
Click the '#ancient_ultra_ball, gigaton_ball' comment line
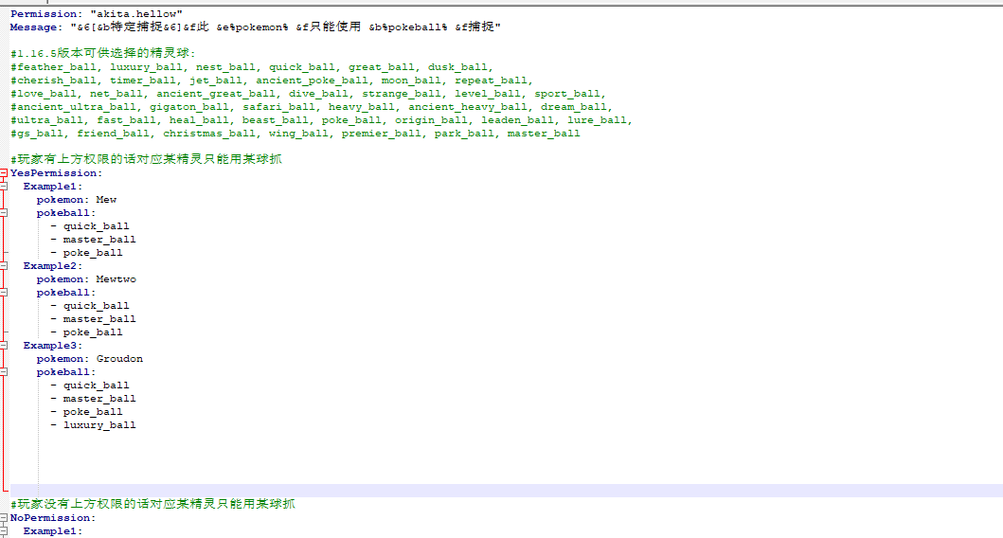(312, 107)
